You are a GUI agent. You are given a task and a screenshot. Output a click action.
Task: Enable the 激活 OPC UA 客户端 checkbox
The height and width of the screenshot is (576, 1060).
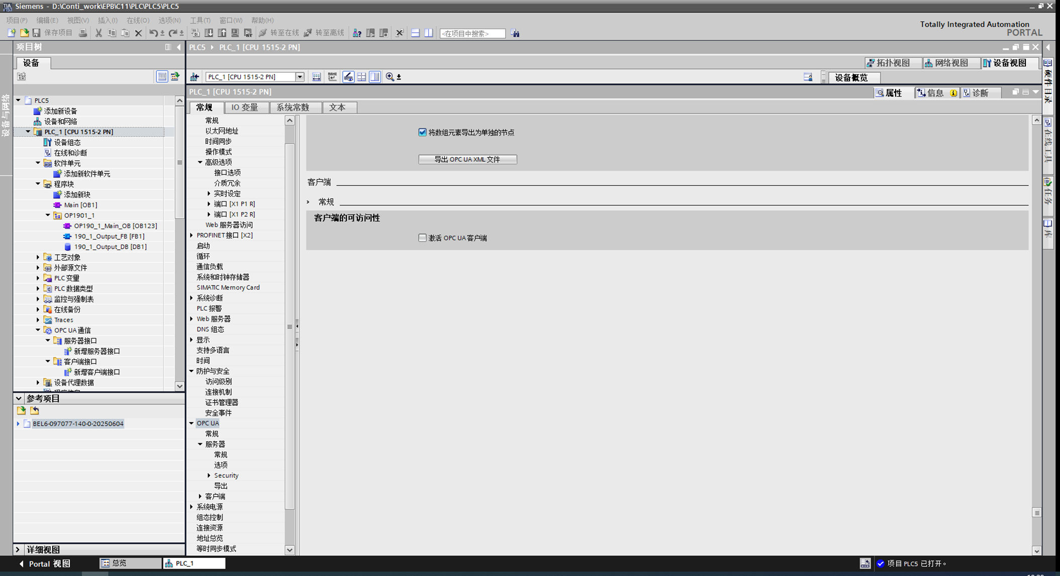coord(422,238)
